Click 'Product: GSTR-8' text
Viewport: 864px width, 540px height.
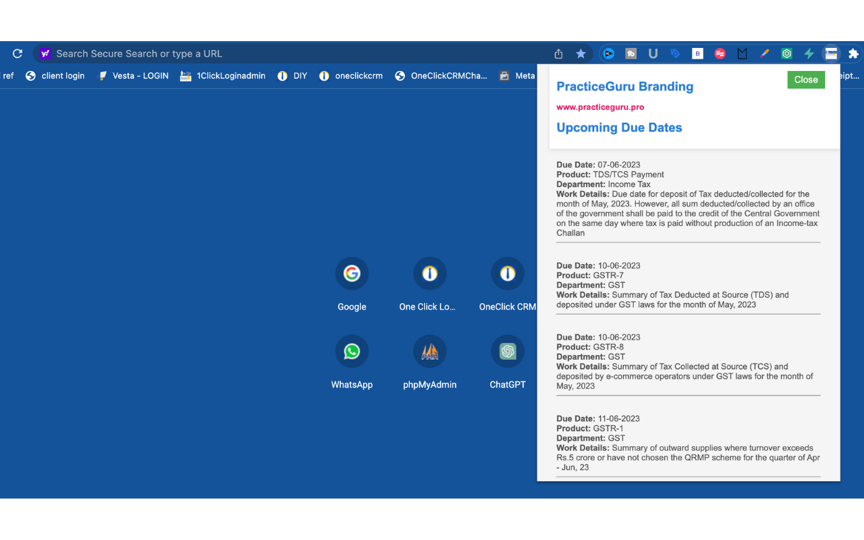[x=590, y=347]
